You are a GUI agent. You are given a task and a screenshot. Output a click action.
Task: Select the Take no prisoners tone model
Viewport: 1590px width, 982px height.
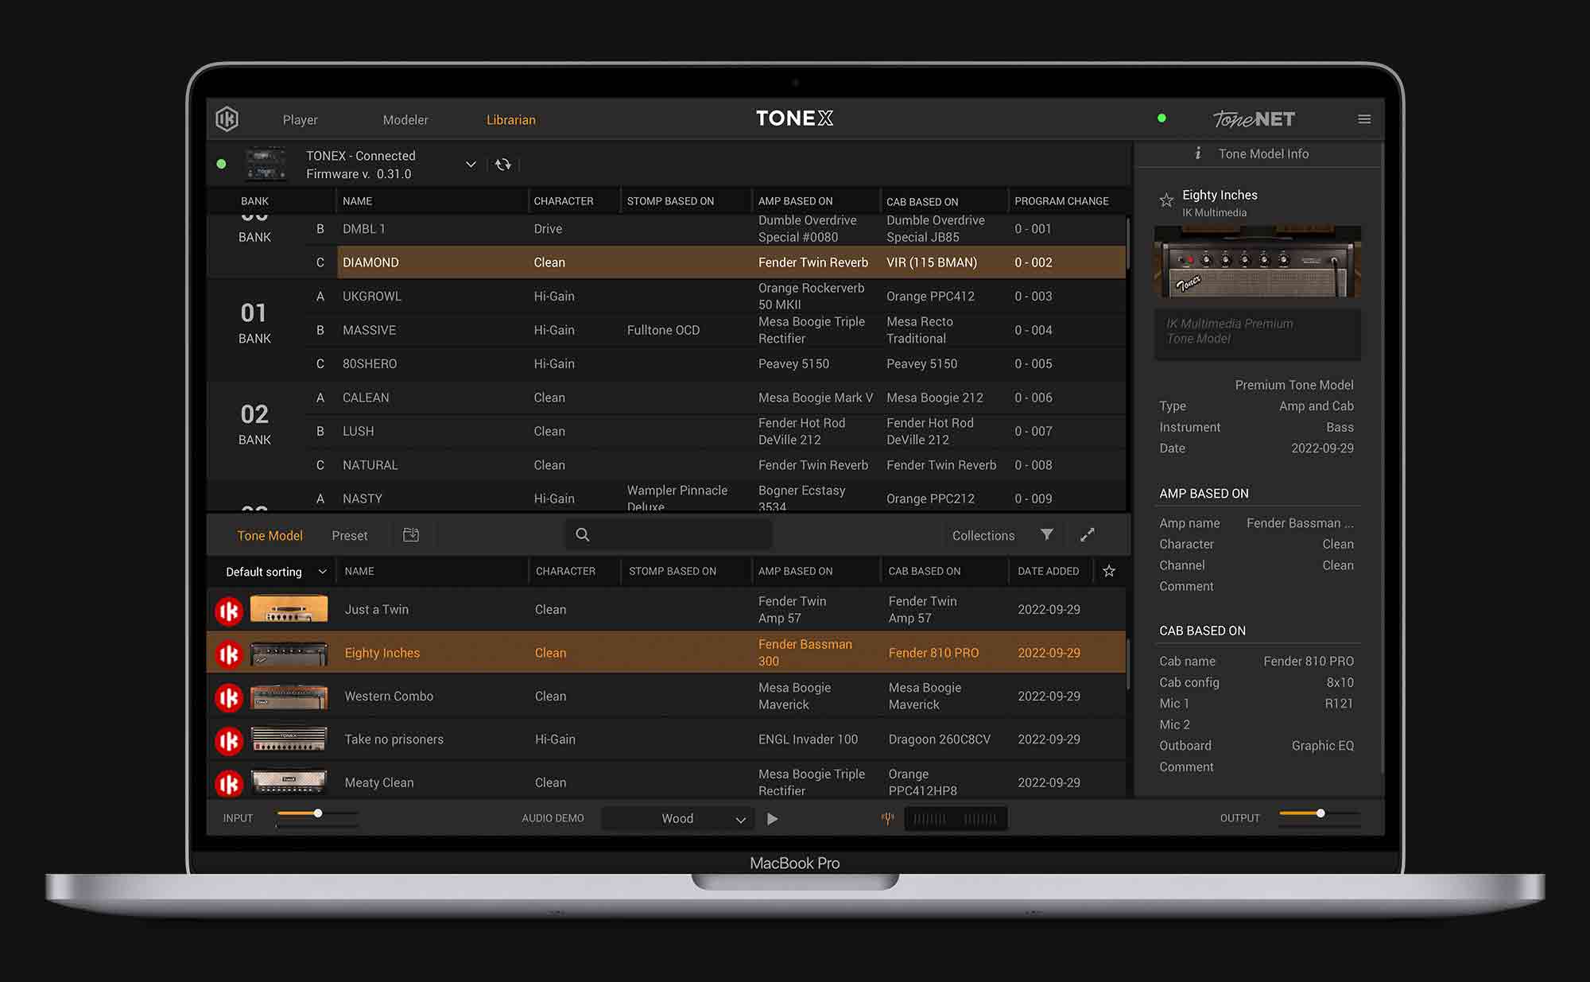coord(666,739)
